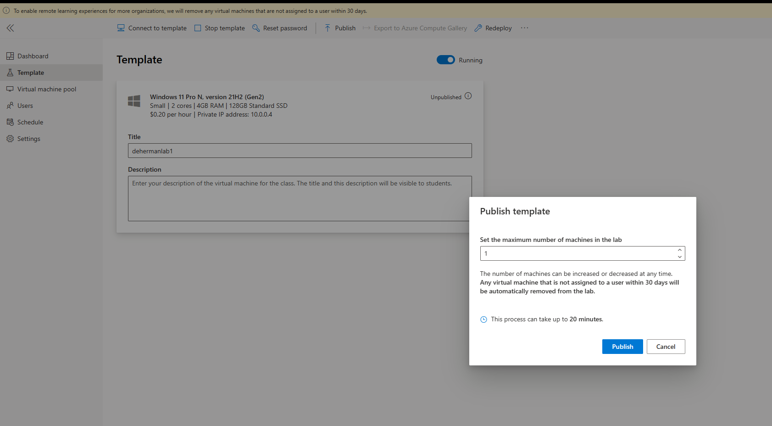
Task: Click the Unpublished status label
Action: [446, 97]
